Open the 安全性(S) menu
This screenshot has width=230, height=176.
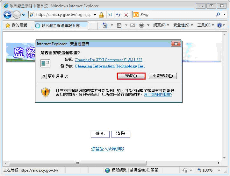pyautogui.click(x=183, y=25)
